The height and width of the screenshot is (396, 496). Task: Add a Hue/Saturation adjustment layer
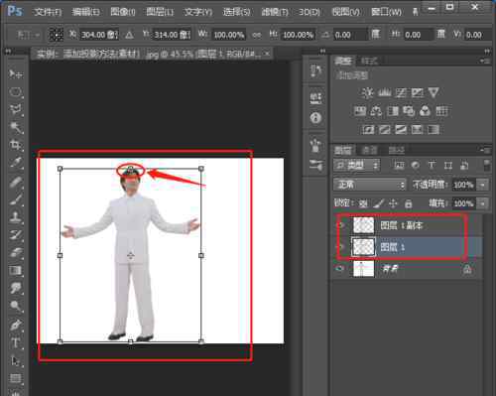click(360, 111)
